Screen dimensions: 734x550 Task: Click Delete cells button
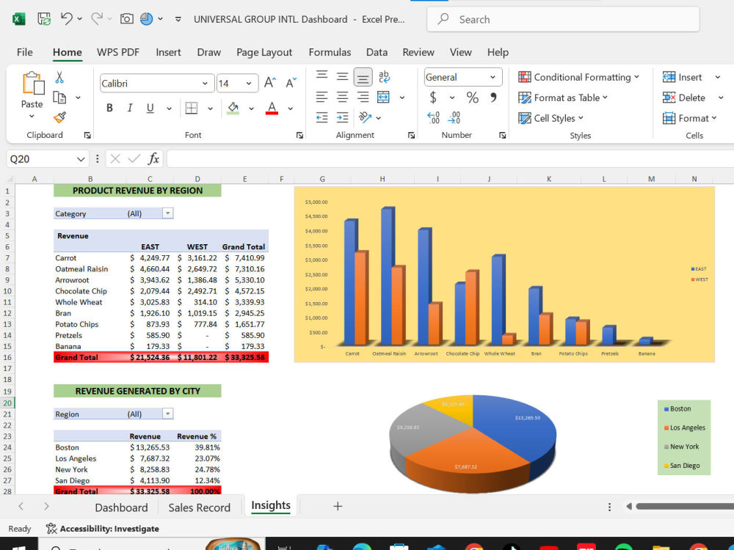pos(684,98)
